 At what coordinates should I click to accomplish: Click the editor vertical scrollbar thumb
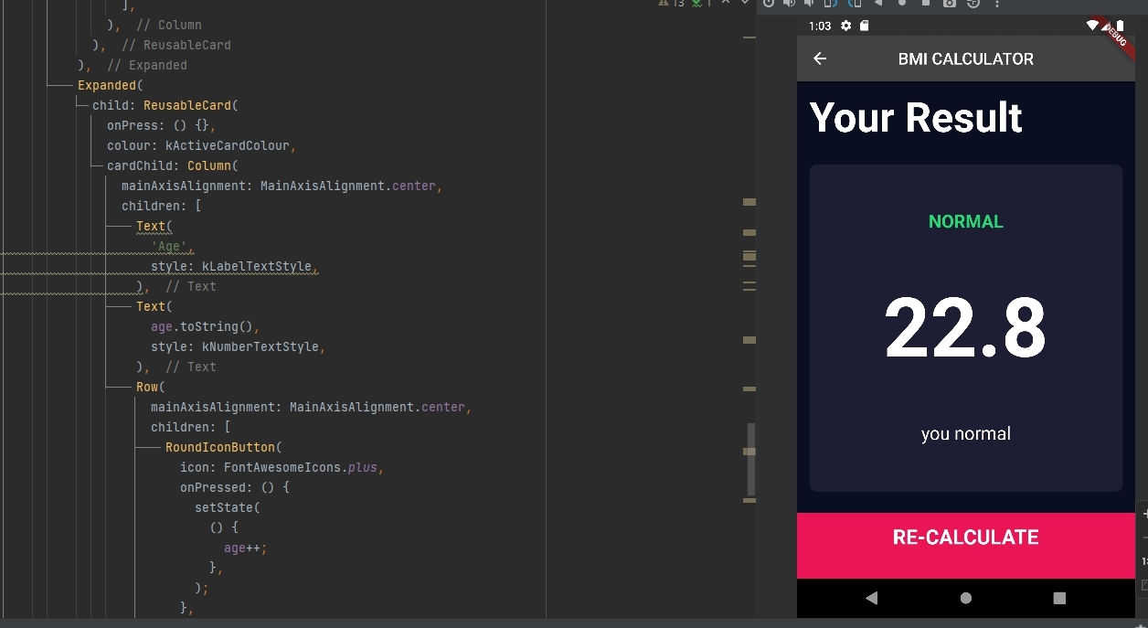751,460
